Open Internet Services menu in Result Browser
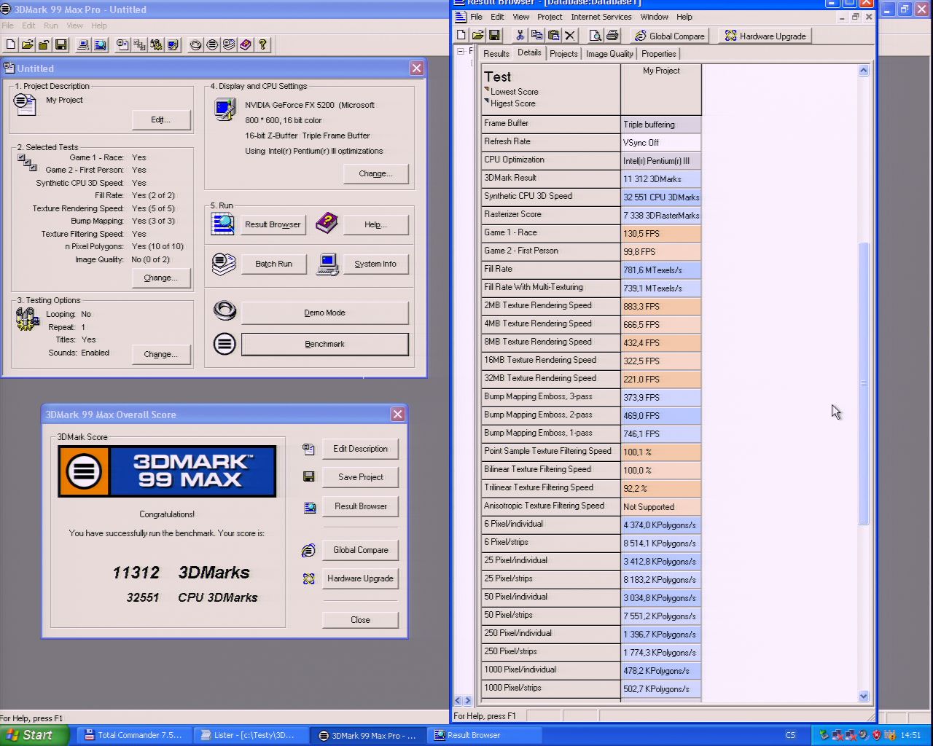 point(601,17)
